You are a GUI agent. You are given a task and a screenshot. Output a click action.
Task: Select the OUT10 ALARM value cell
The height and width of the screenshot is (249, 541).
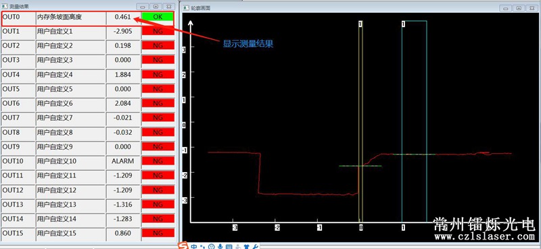pyautogui.click(x=123, y=162)
